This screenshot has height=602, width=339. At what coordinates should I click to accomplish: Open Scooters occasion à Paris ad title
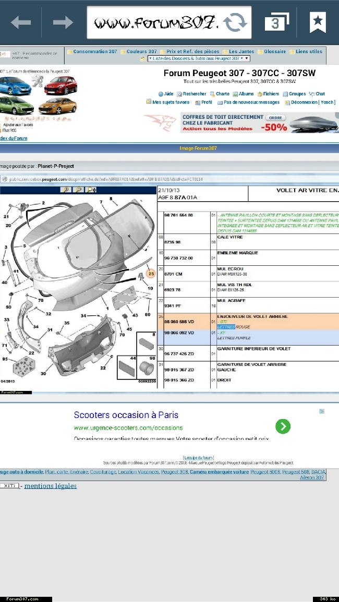click(x=126, y=415)
